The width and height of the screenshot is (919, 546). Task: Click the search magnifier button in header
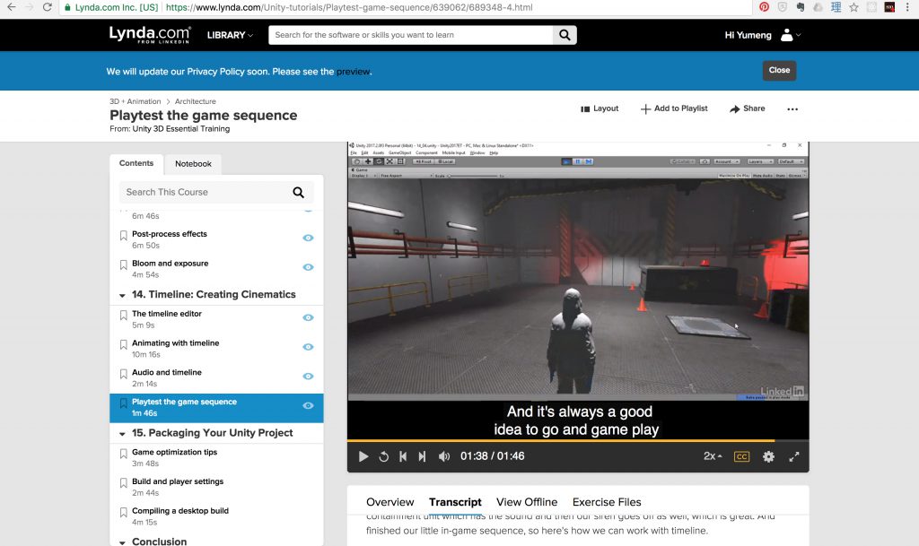(x=565, y=35)
